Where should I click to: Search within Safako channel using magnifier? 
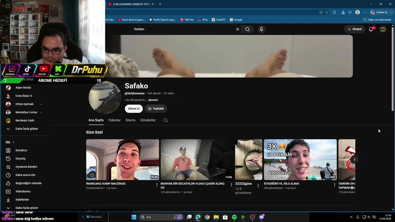tap(166, 120)
